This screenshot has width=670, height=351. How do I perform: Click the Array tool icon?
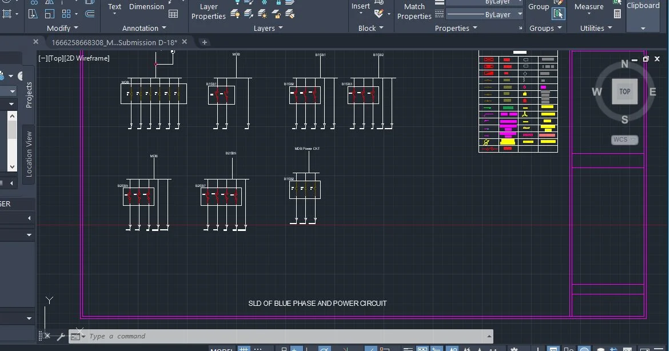(x=66, y=14)
